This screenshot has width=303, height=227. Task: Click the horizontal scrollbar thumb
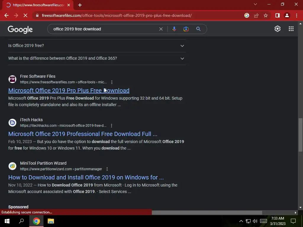tap(207, 213)
